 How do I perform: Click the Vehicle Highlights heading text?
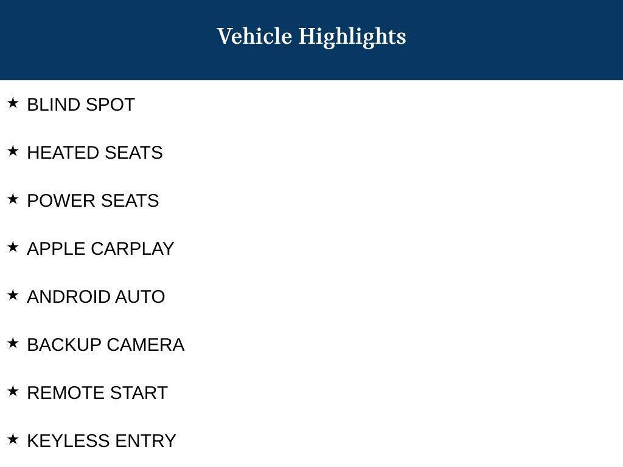point(311,37)
